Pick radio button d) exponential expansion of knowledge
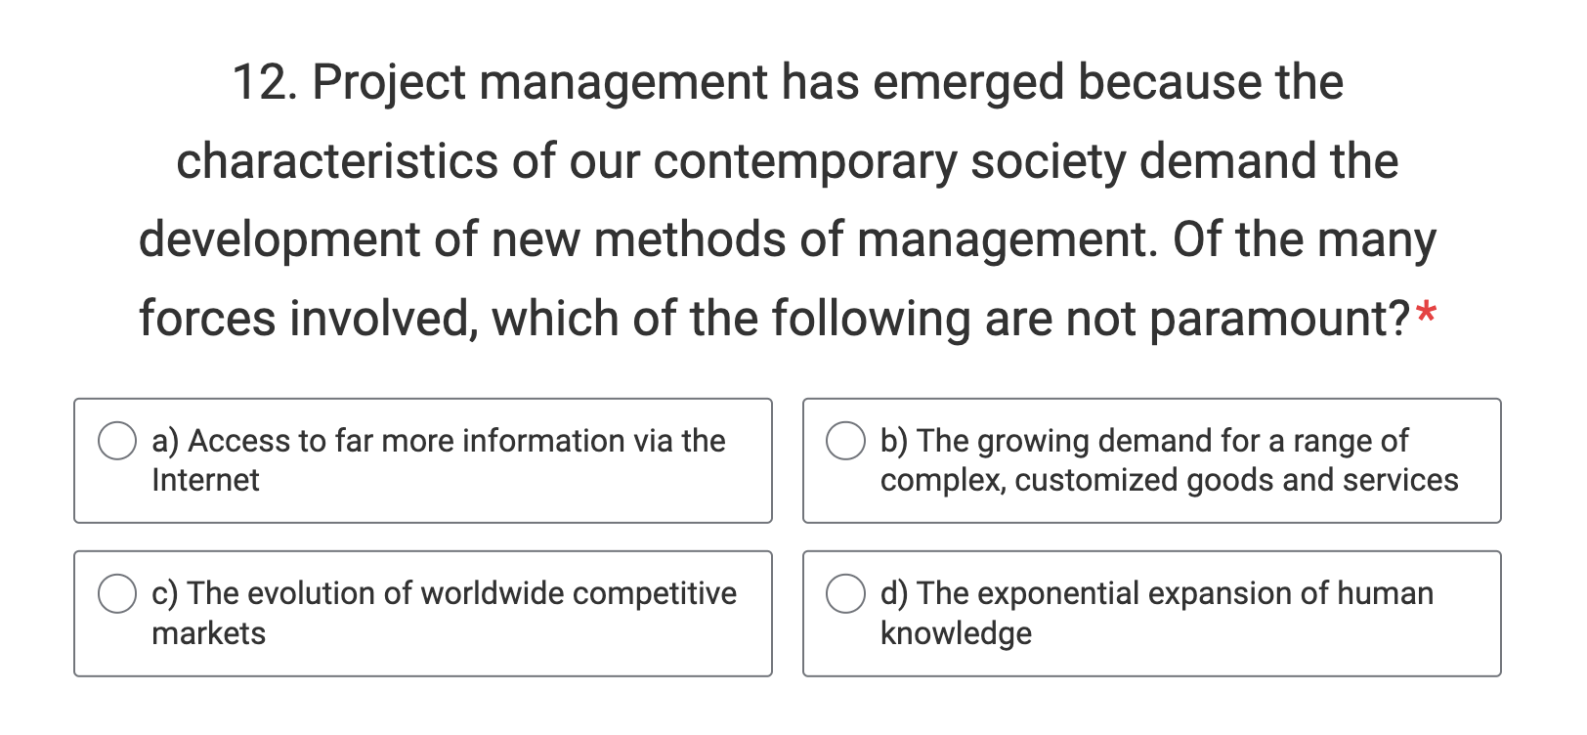Screen dimensions: 1587x735 (x=845, y=593)
